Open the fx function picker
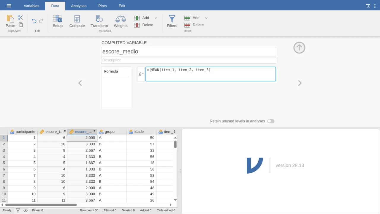Viewport: 380px width, 214px height. (x=141, y=74)
